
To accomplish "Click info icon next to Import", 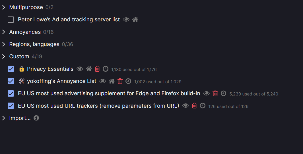I will point(36,118).
